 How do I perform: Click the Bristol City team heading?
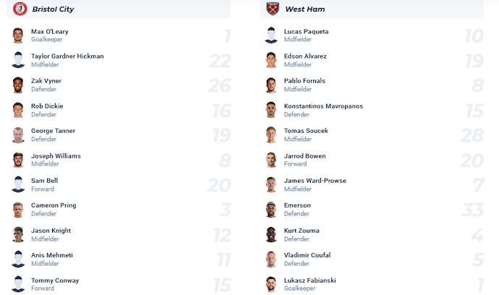tap(53, 9)
